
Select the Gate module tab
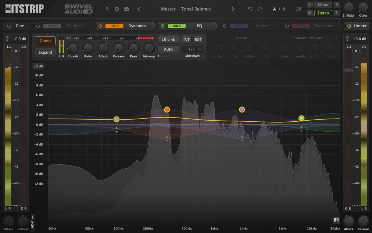click(19, 26)
